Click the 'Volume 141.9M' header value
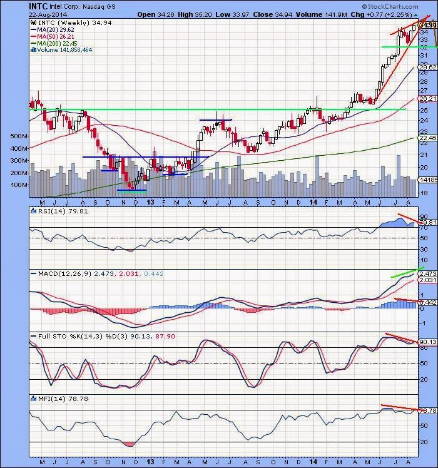The image size is (438, 468). [x=322, y=14]
